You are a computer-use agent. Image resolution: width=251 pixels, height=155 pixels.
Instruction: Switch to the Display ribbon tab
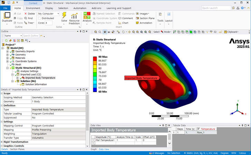pos(49,8)
